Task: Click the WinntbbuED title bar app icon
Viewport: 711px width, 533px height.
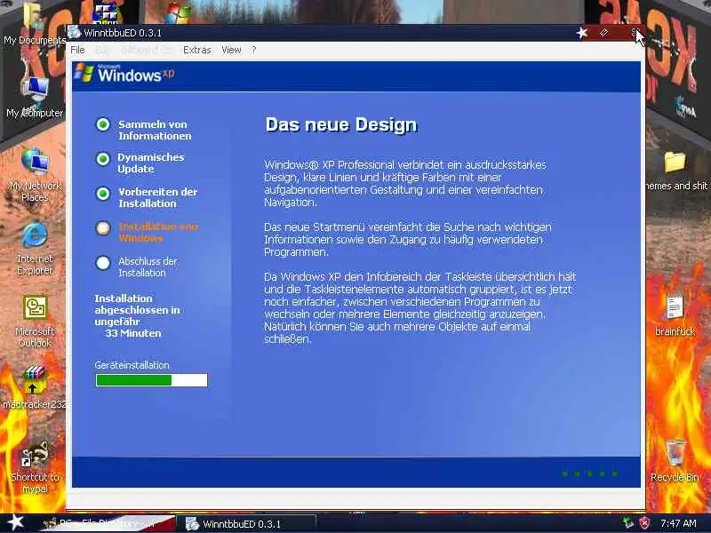Action: pyautogui.click(x=74, y=33)
